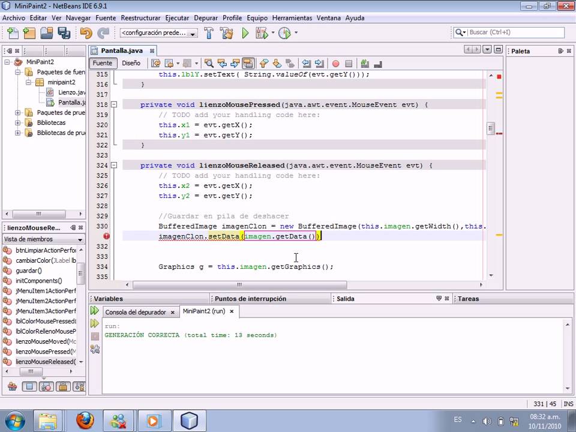Screen dimensions: 576x432
Task: Jump to Next Bookmark icon
Action: coord(277,64)
